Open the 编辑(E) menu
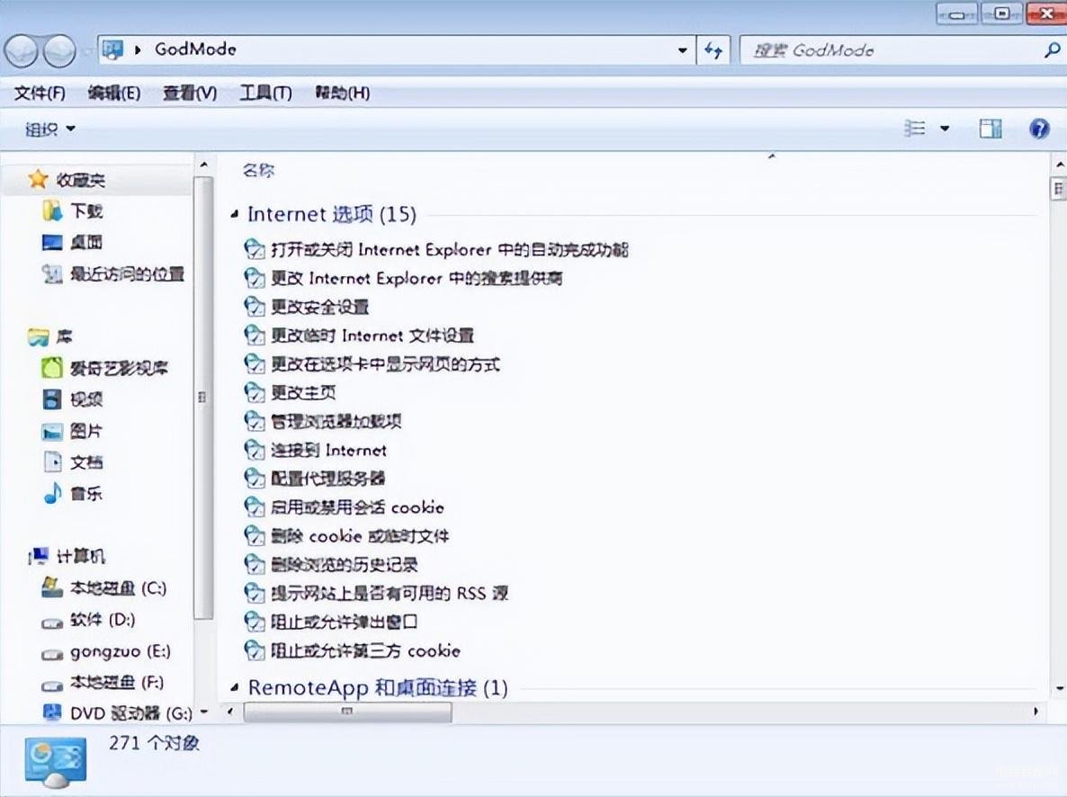 114,93
